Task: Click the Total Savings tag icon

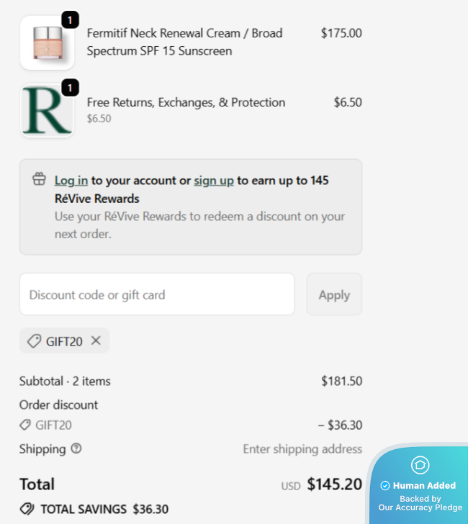Action: coord(27,509)
